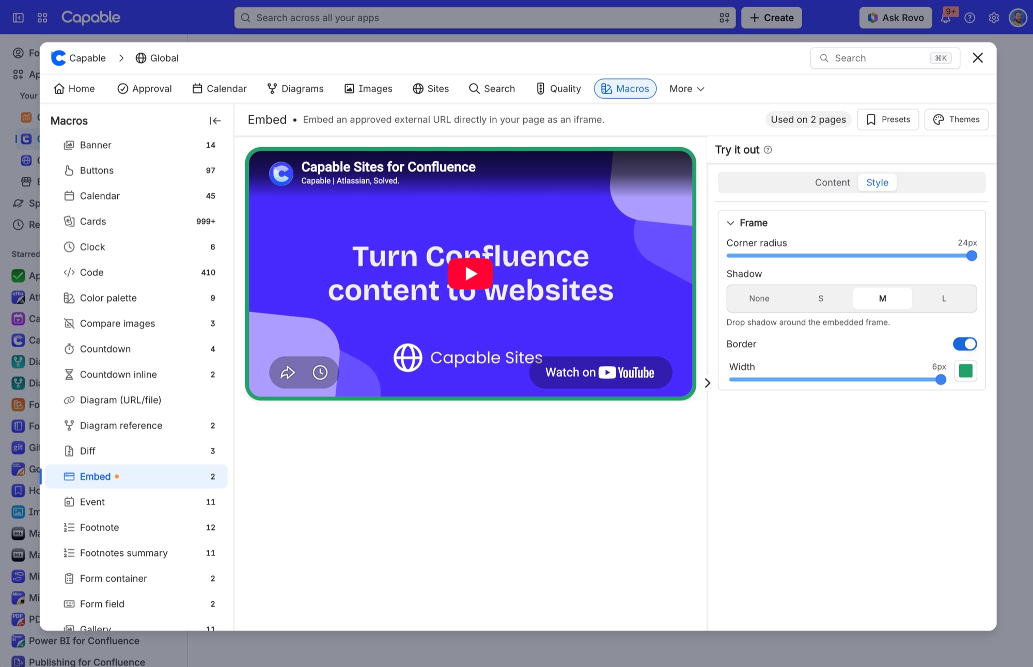Click the Presets button
The width and height of the screenshot is (1033, 667).
coord(888,119)
